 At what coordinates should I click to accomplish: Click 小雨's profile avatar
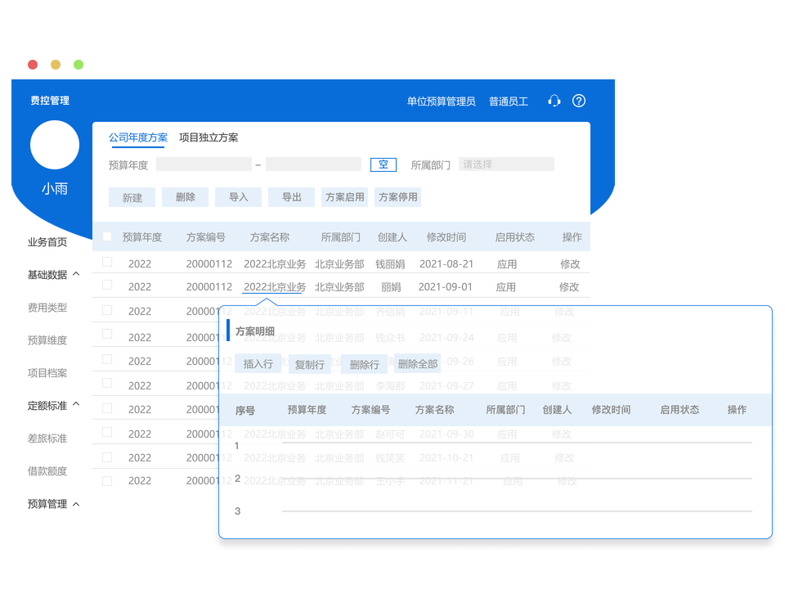tap(54, 145)
